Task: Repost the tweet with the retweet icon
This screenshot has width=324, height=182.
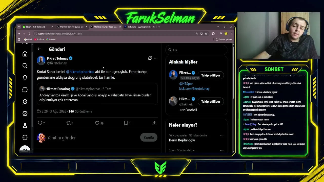Action: click(68, 123)
